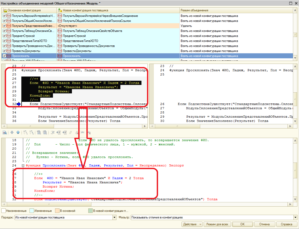The width and height of the screenshot is (299, 229).
Task: Uncheck the ПровестиДокументы checkbox
Action: tap(4, 51)
